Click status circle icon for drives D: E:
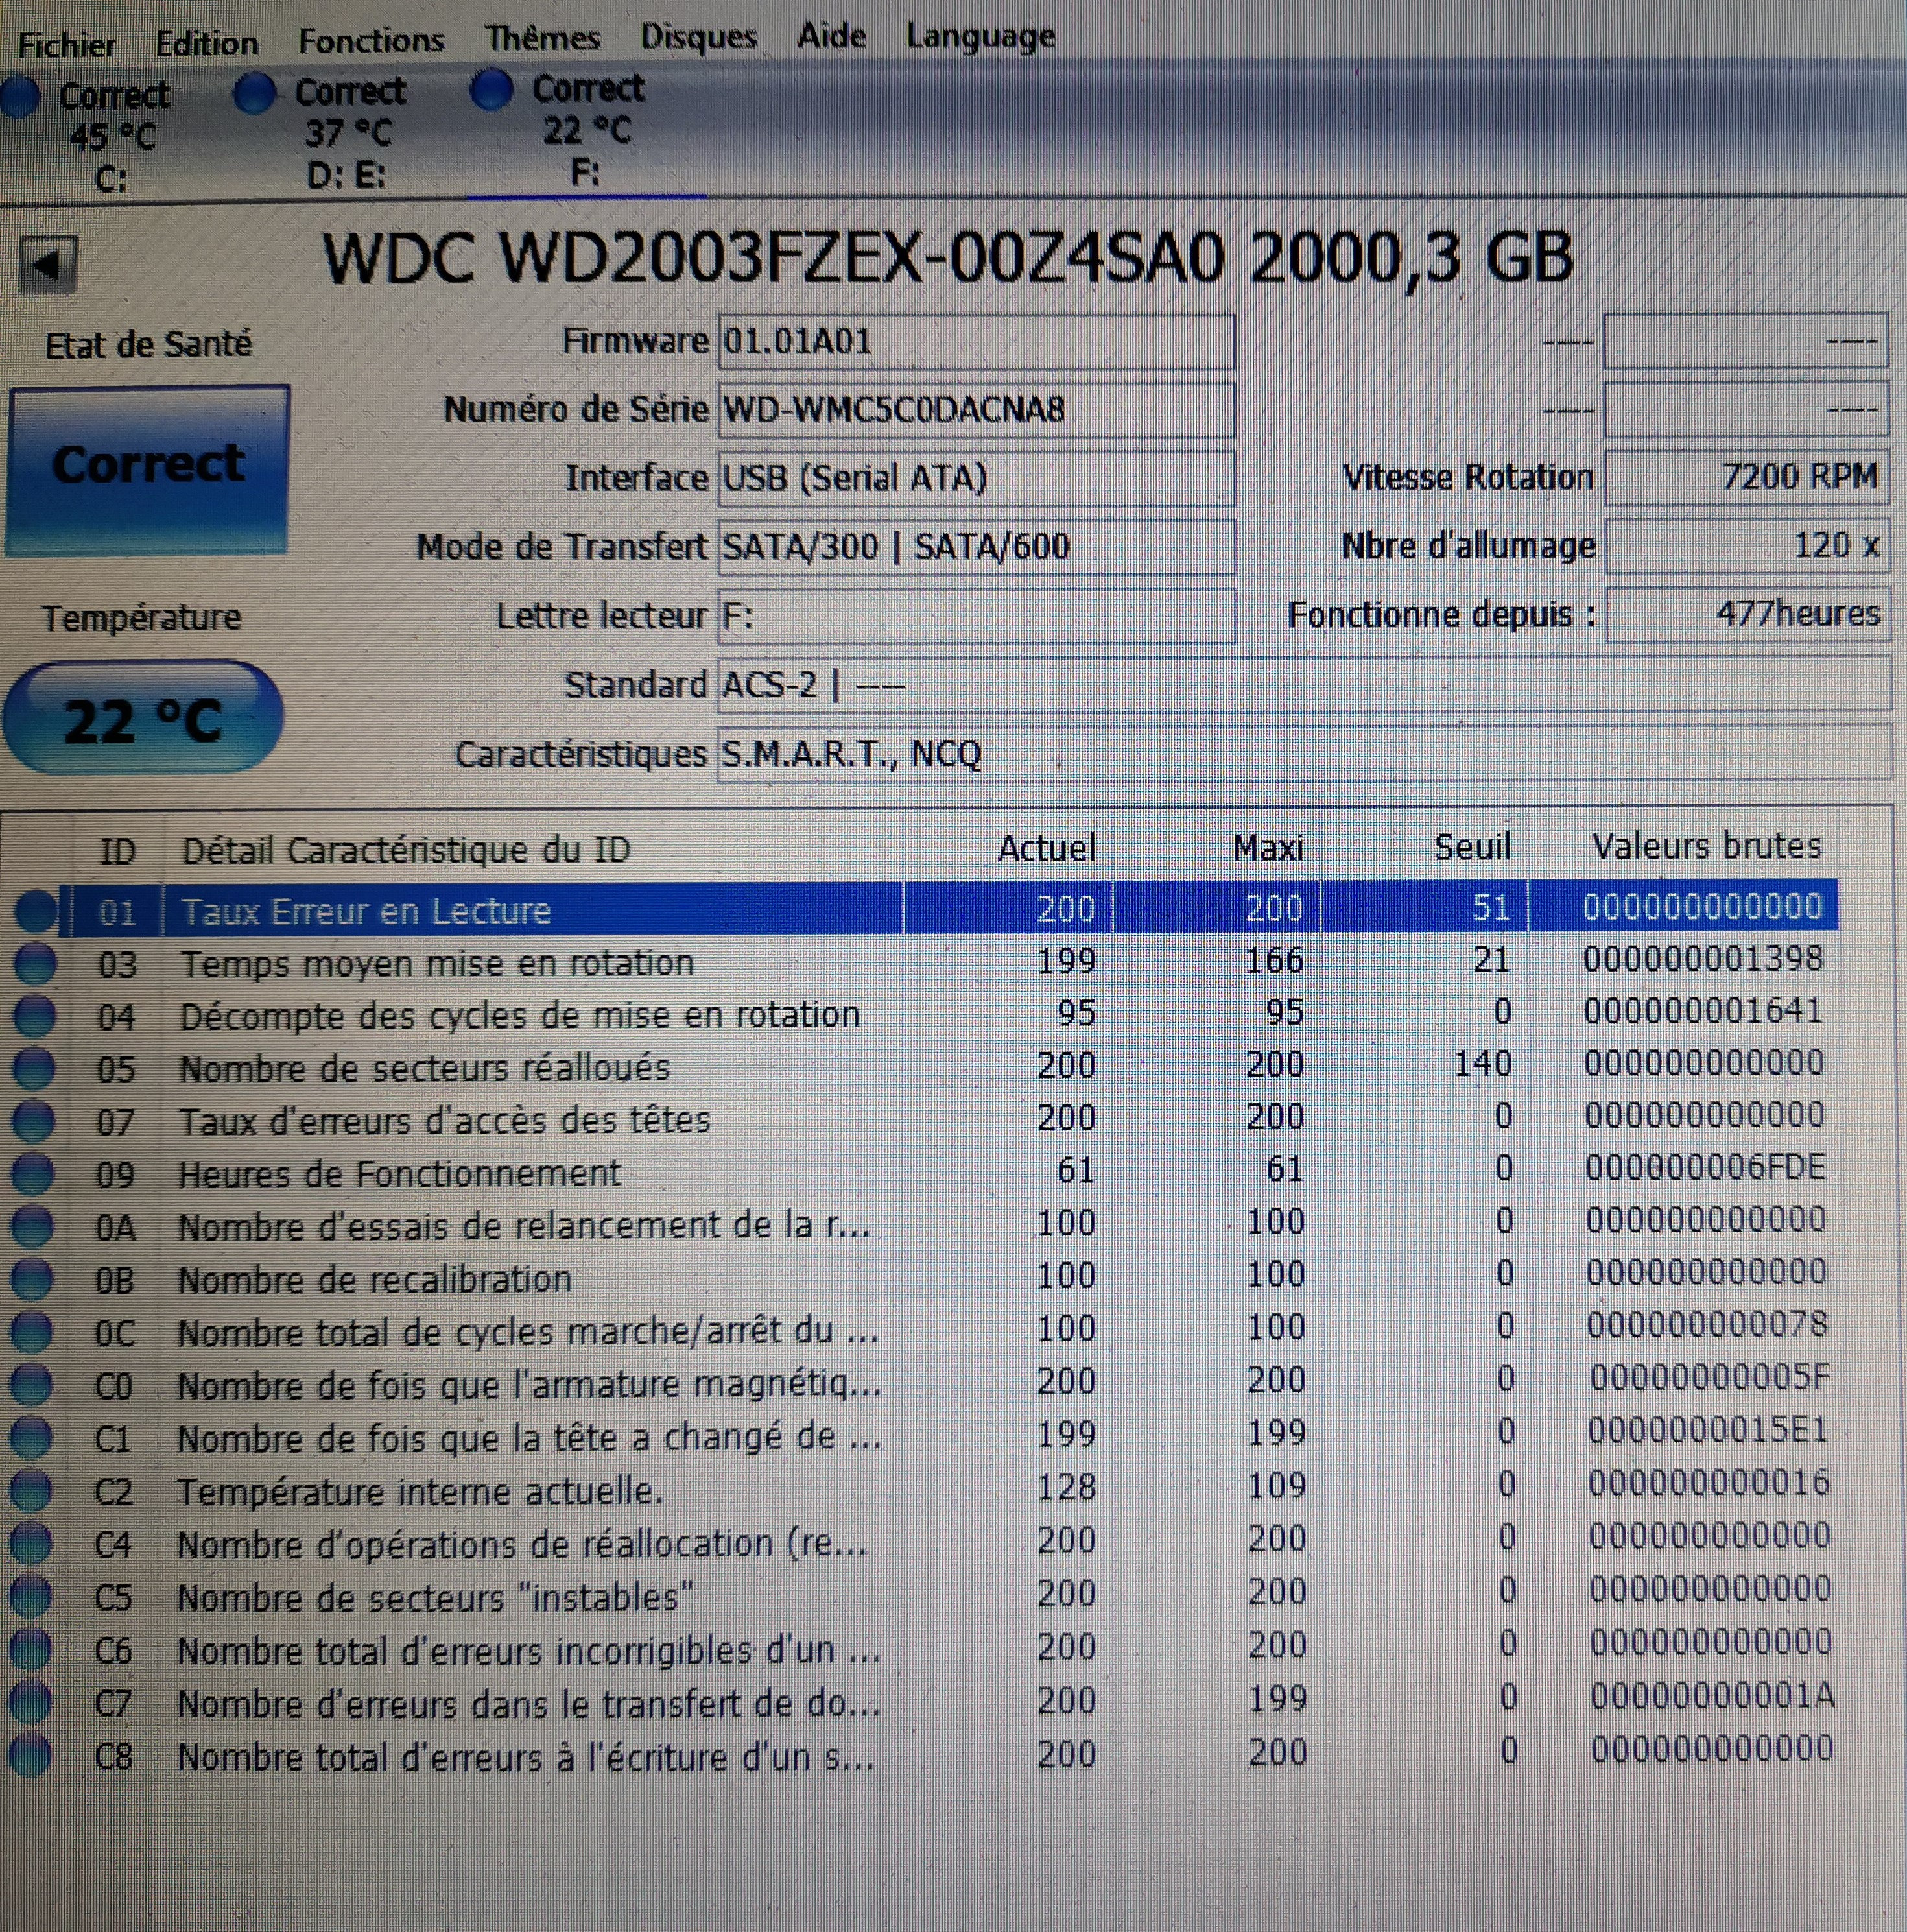 pyautogui.click(x=254, y=94)
